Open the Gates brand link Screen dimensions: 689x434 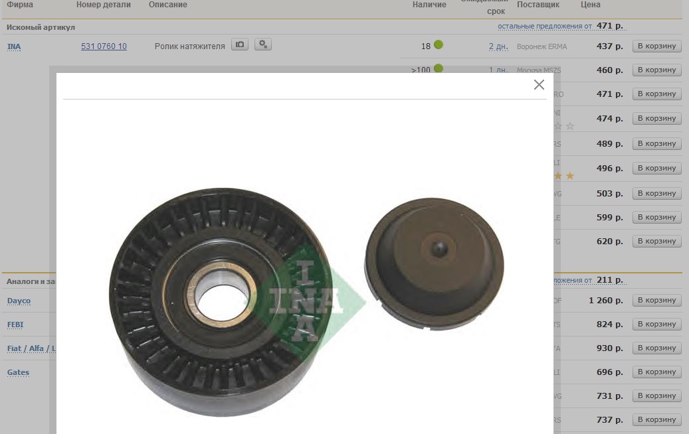click(19, 372)
